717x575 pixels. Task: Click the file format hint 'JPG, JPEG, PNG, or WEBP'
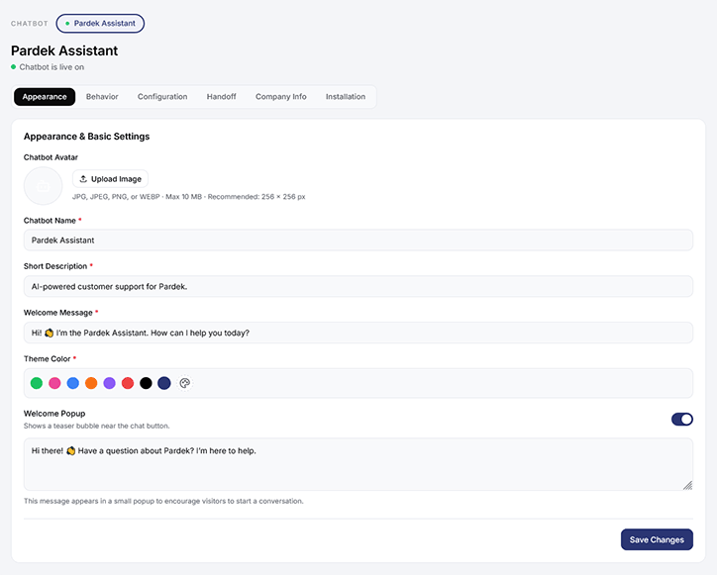[x=116, y=197]
